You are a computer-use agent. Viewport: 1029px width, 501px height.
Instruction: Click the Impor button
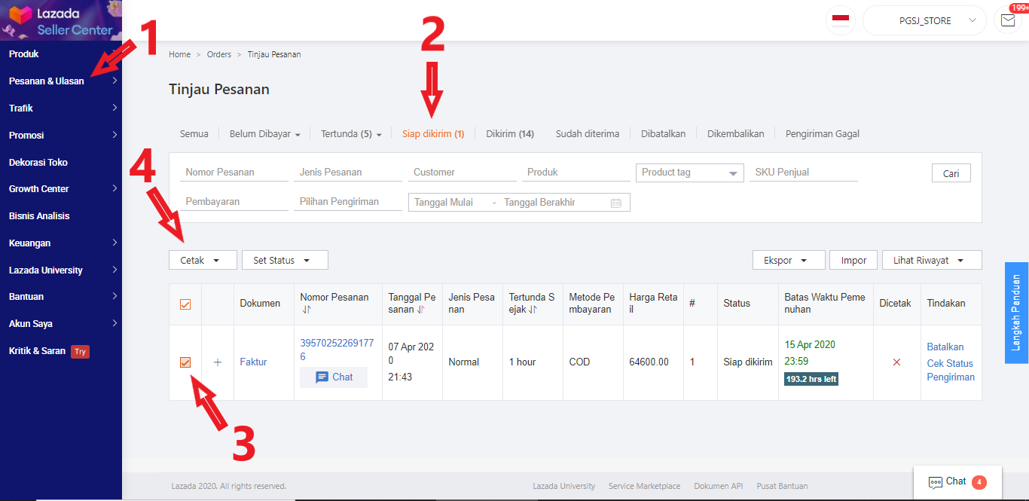(x=853, y=260)
